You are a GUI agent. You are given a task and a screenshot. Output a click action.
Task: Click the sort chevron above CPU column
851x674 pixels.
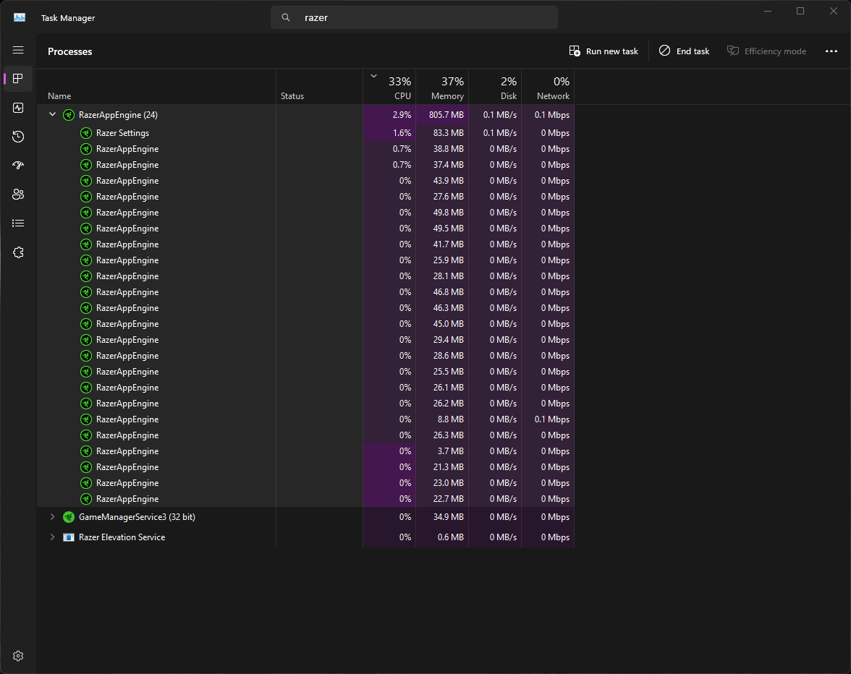373,76
